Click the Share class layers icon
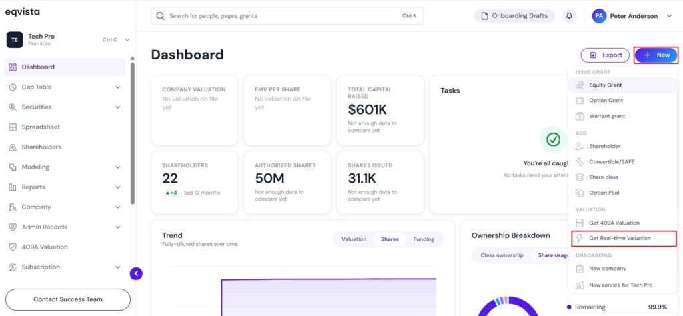Image resolution: width=683 pixels, height=316 pixels. click(580, 177)
